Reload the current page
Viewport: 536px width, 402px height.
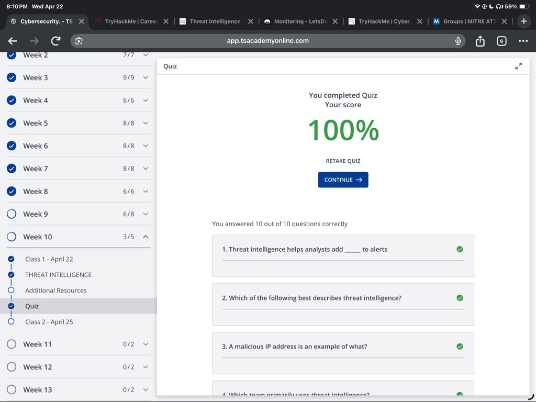[54, 40]
